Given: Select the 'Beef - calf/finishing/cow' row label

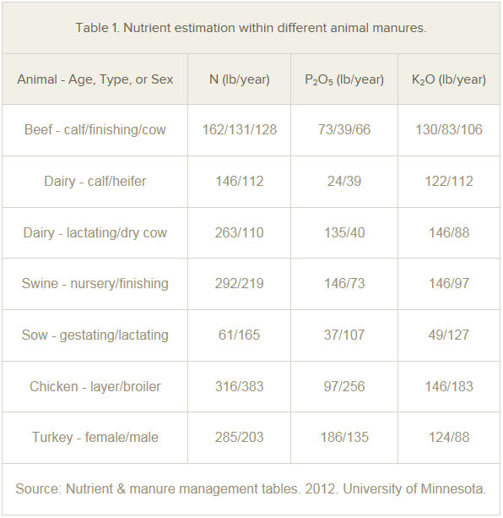Looking at the screenshot, I should click(x=95, y=129).
